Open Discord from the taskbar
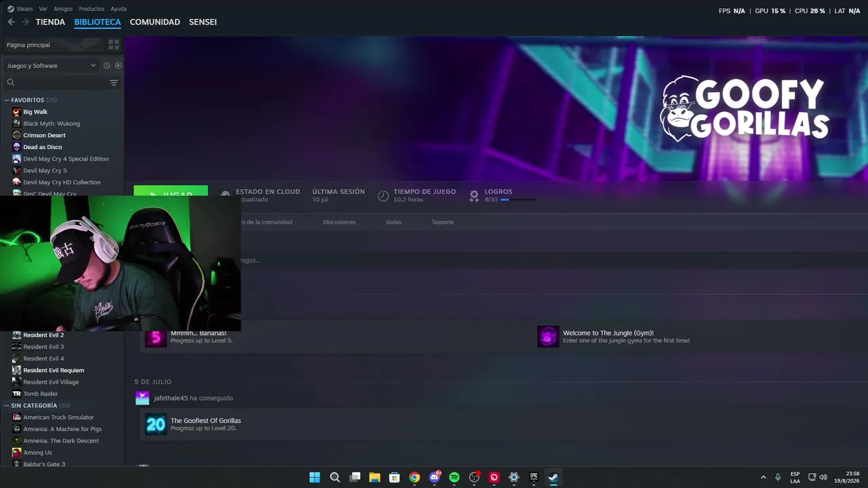The width and height of the screenshot is (868, 488). [435, 477]
